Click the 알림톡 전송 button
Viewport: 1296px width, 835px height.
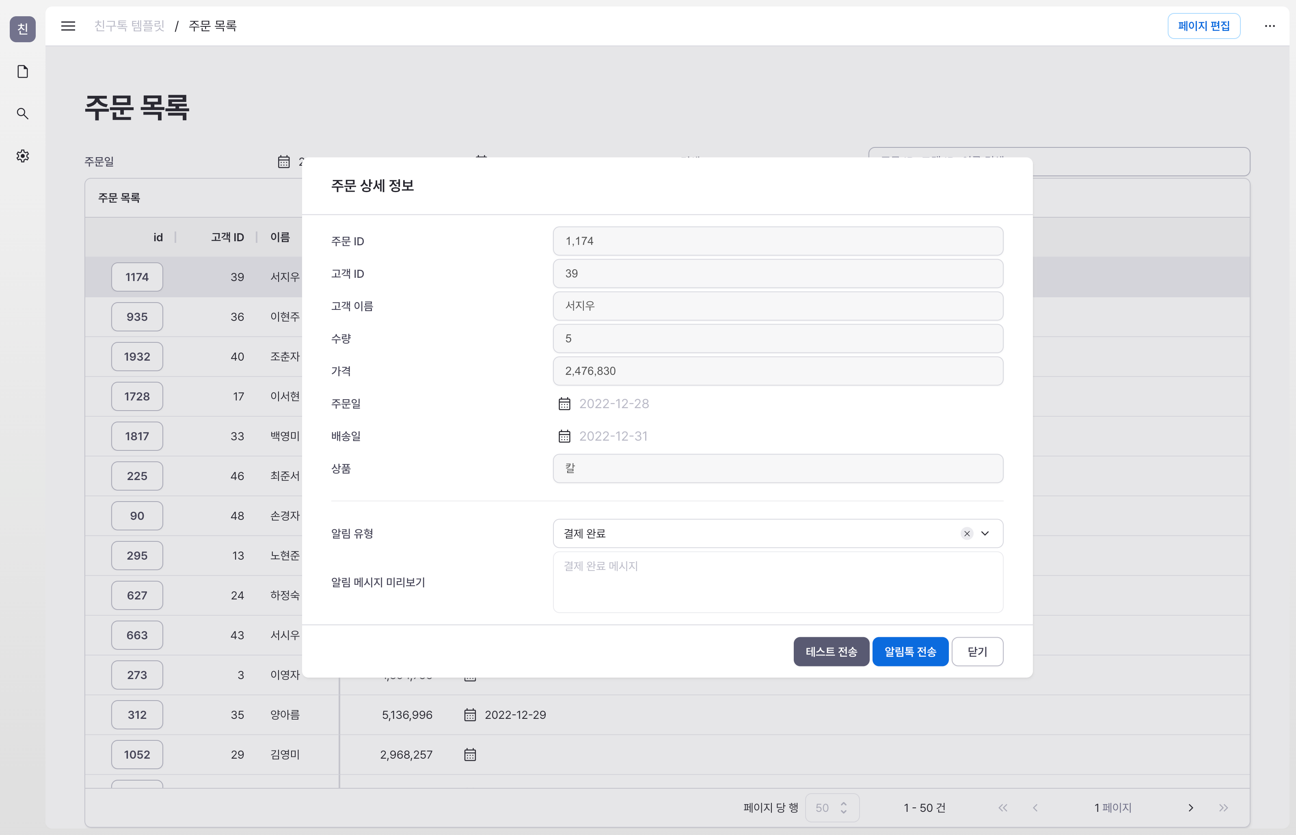[x=910, y=652]
